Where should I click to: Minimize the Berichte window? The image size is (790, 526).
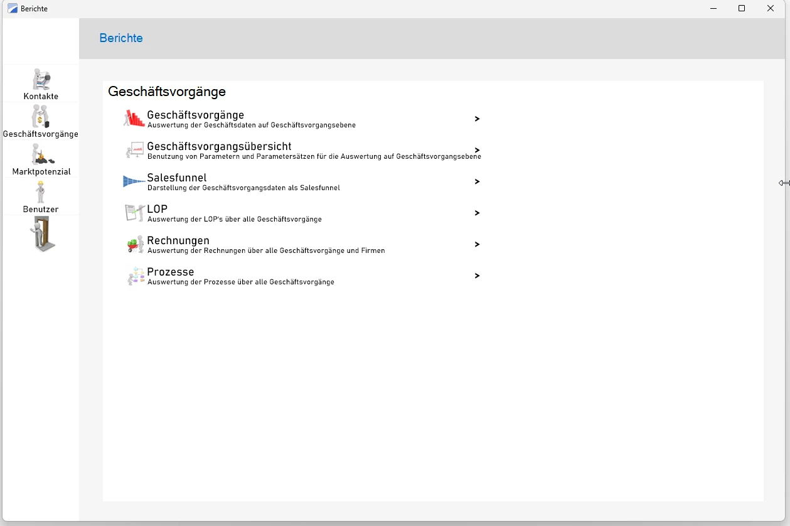713,9
